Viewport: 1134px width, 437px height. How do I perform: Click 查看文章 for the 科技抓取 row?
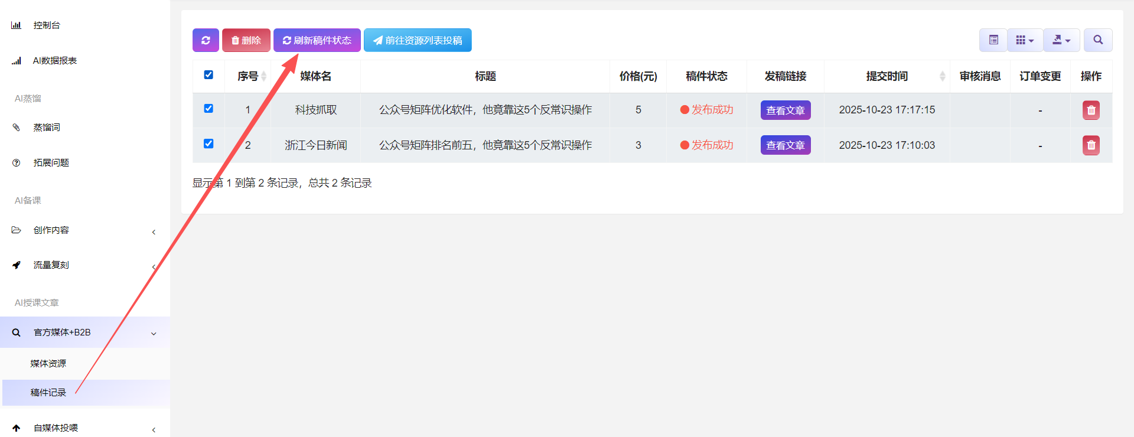pos(785,110)
